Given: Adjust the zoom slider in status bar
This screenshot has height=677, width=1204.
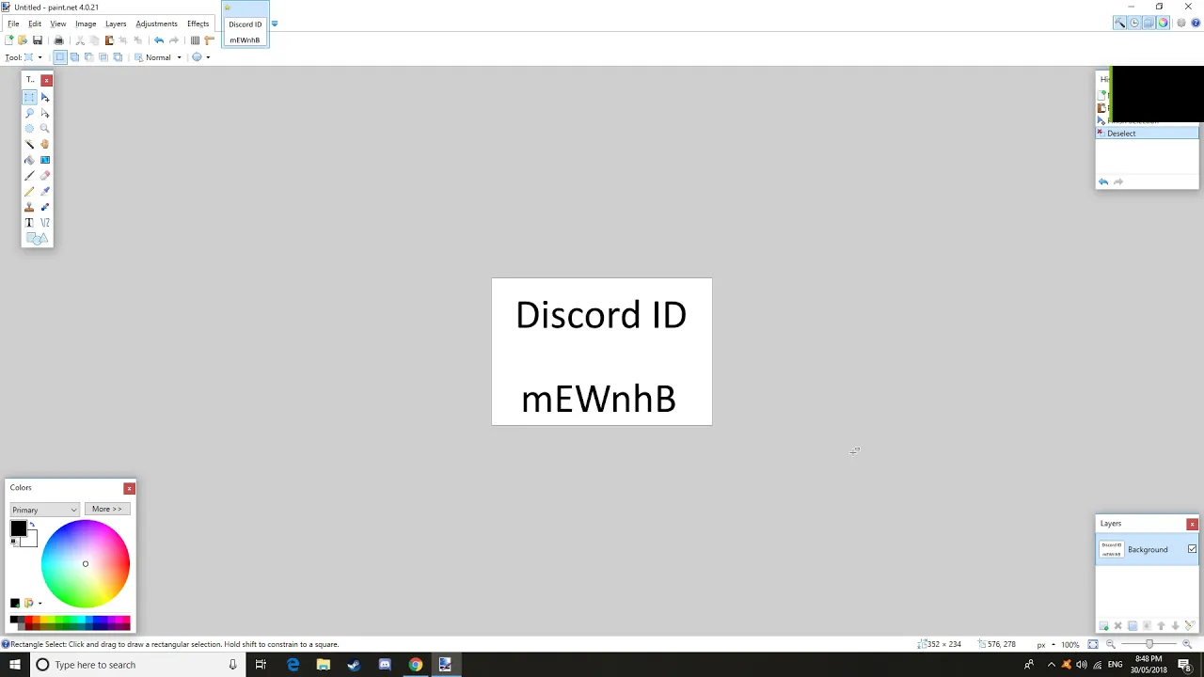Looking at the screenshot, I should click(x=1149, y=644).
